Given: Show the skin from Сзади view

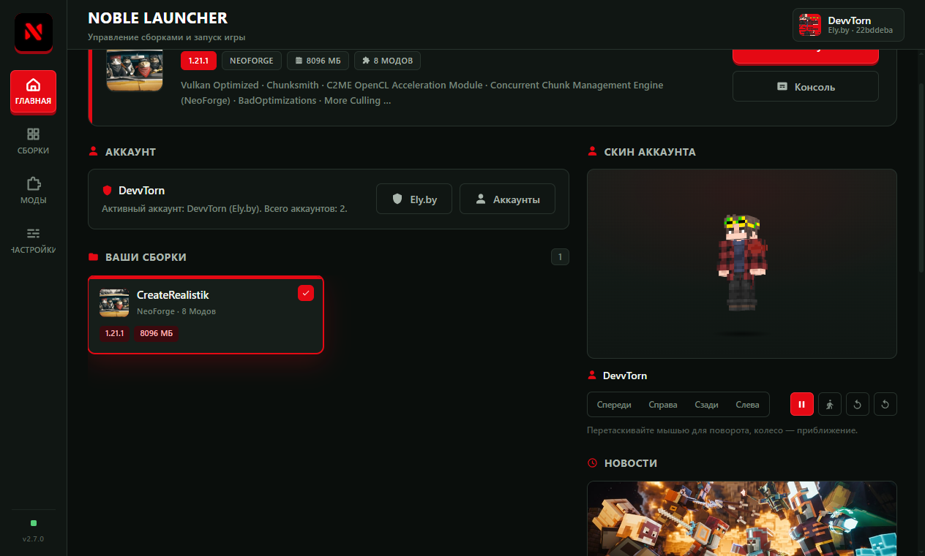Looking at the screenshot, I should coord(706,405).
